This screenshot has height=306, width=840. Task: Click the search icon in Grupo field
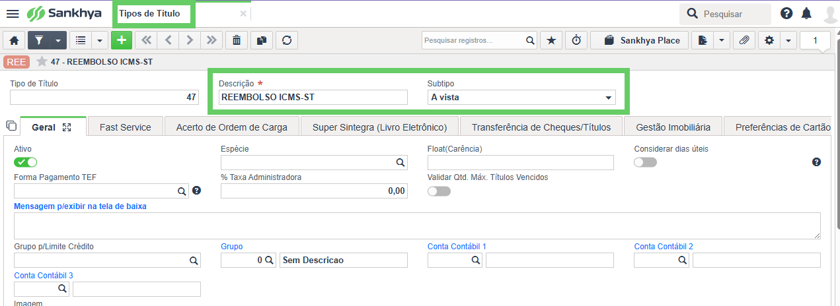[x=270, y=260]
